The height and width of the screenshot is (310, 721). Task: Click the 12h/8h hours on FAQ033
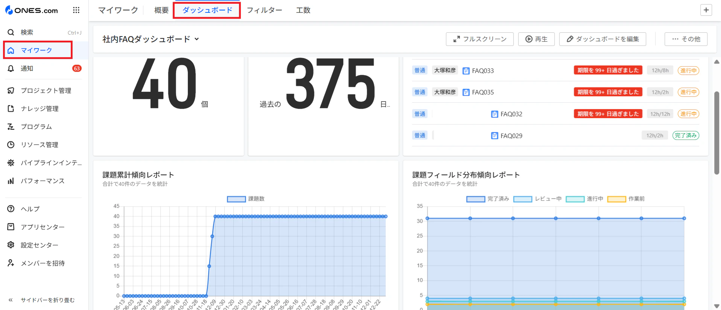(660, 70)
